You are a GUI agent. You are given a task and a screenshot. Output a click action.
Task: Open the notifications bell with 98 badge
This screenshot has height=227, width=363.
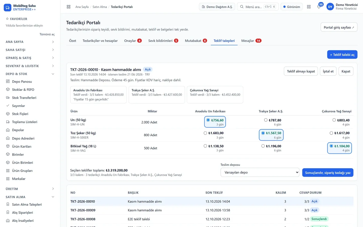click(319, 7)
